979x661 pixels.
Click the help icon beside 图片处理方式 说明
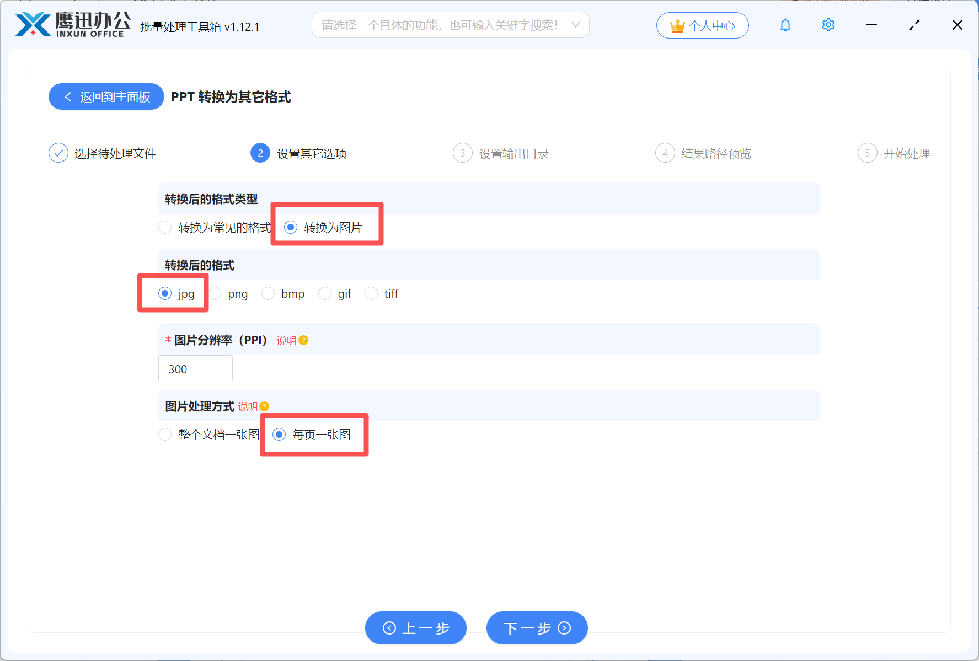click(x=264, y=406)
